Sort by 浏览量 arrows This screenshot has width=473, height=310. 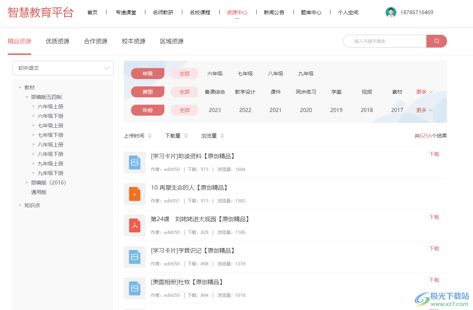point(222,136)
